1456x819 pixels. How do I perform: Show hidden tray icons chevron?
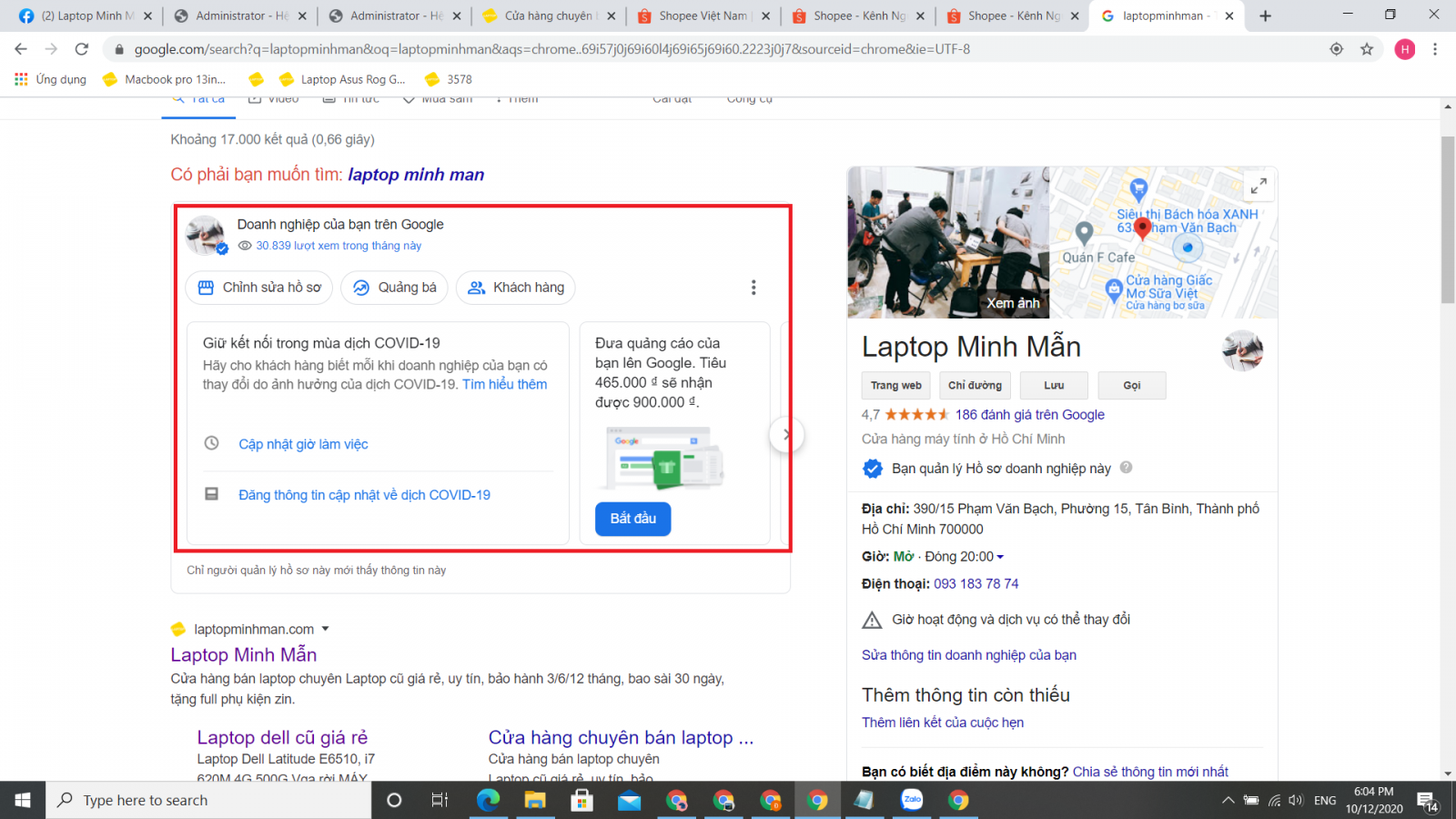pyautogui.click(x=1228, y=801)
